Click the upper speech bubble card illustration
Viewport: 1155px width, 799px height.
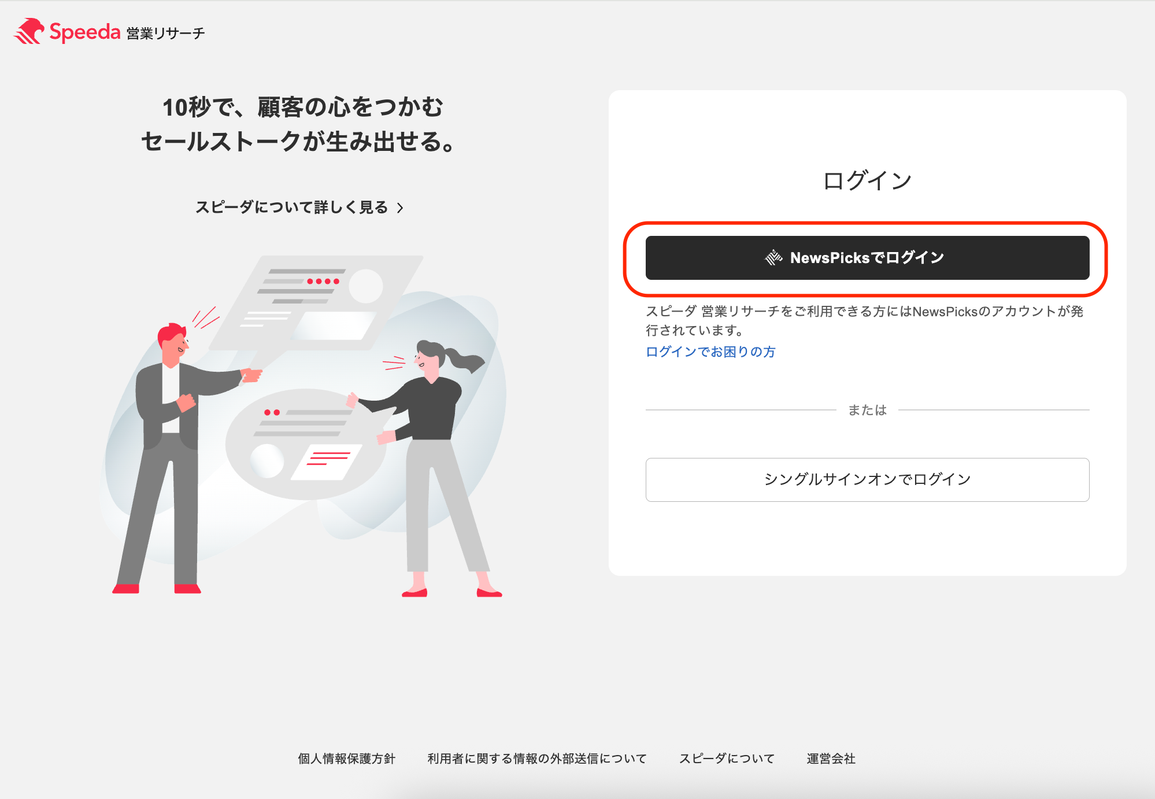click(318, 304)
